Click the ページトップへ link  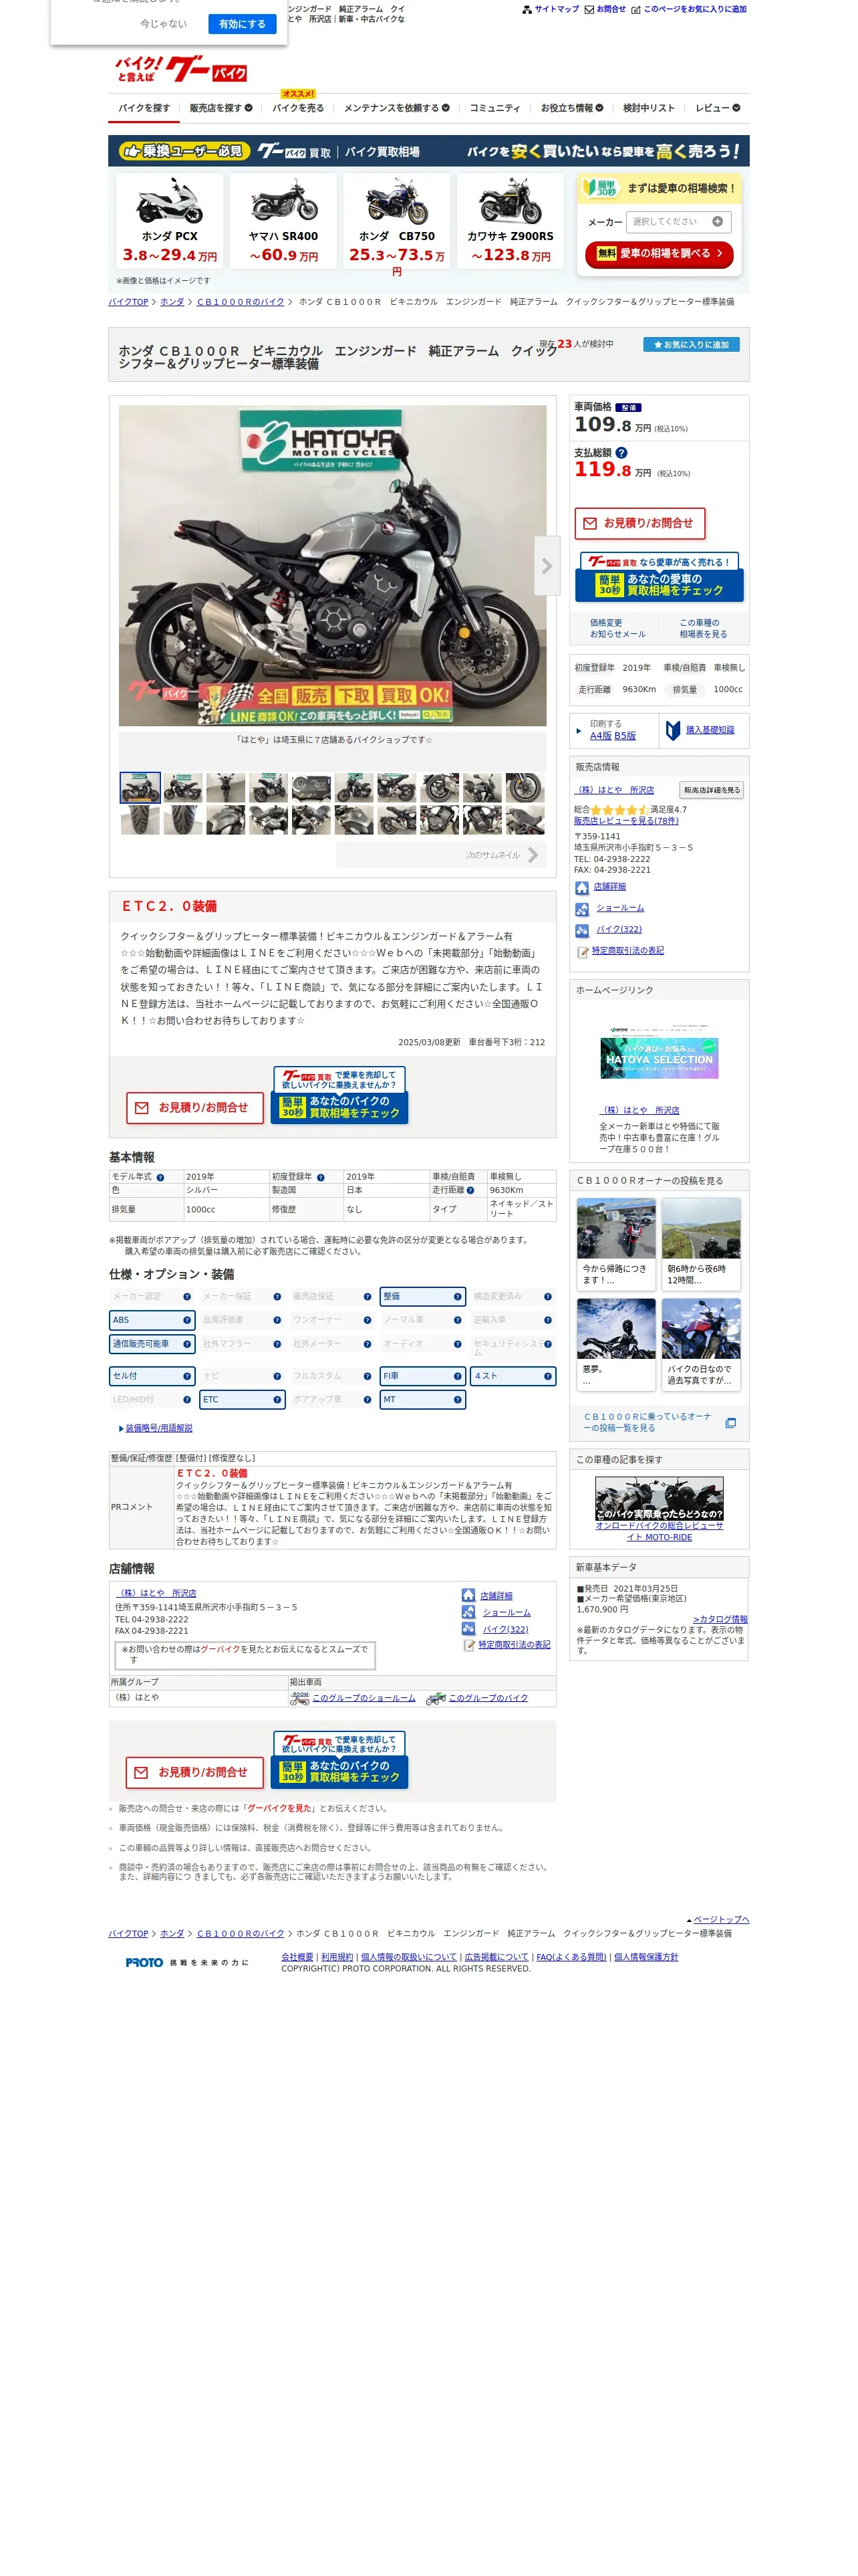[721, 1919]
